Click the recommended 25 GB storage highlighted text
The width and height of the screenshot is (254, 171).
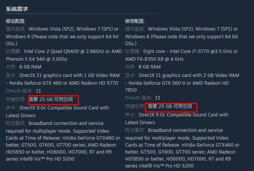coord(170,106)
